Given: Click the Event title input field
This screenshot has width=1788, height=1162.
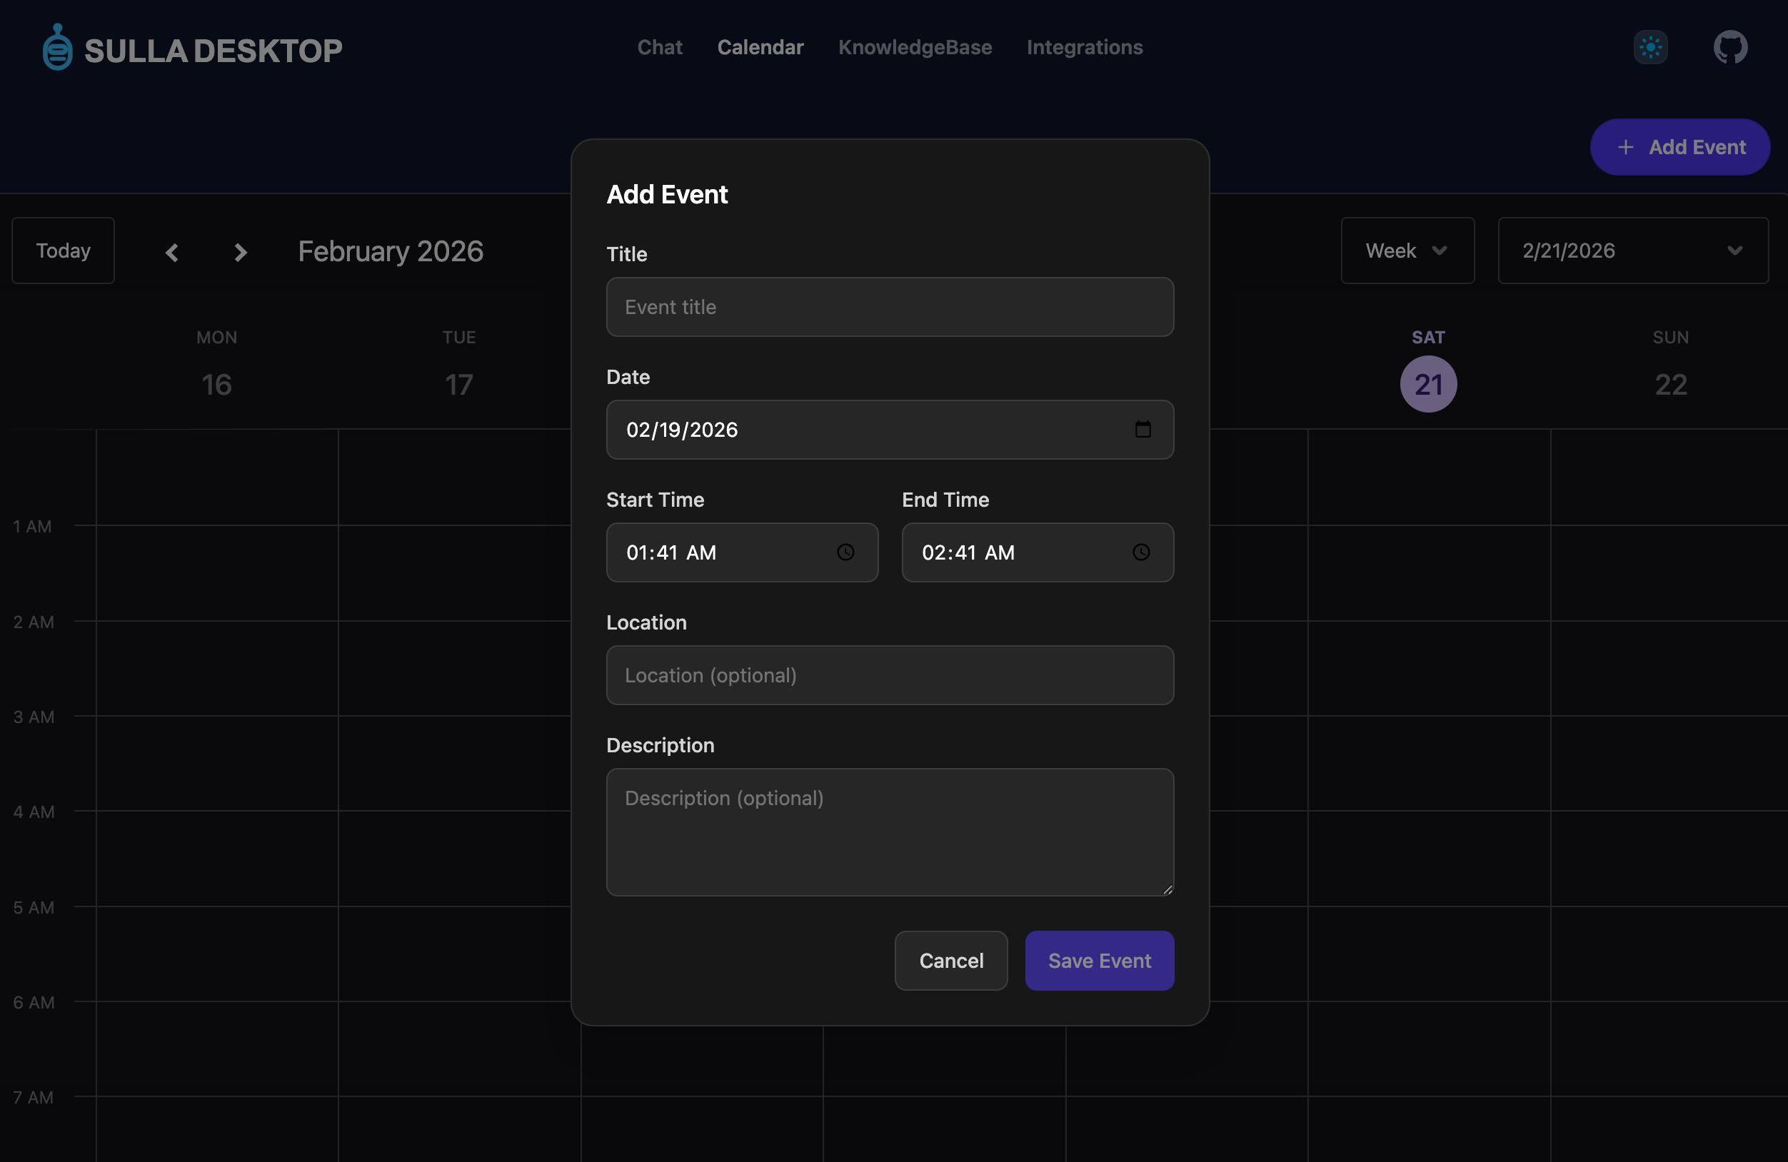Looking at the screenshot, I should (890, 307).
